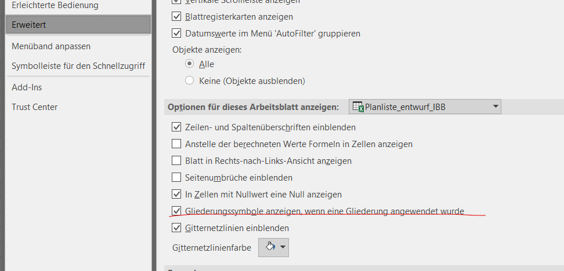The width and height of the screenshot is (564, 271).
Task: Toggle 'In Zellen mit Nullwert eine Null anzeigen'
Action: pos(177,195)
